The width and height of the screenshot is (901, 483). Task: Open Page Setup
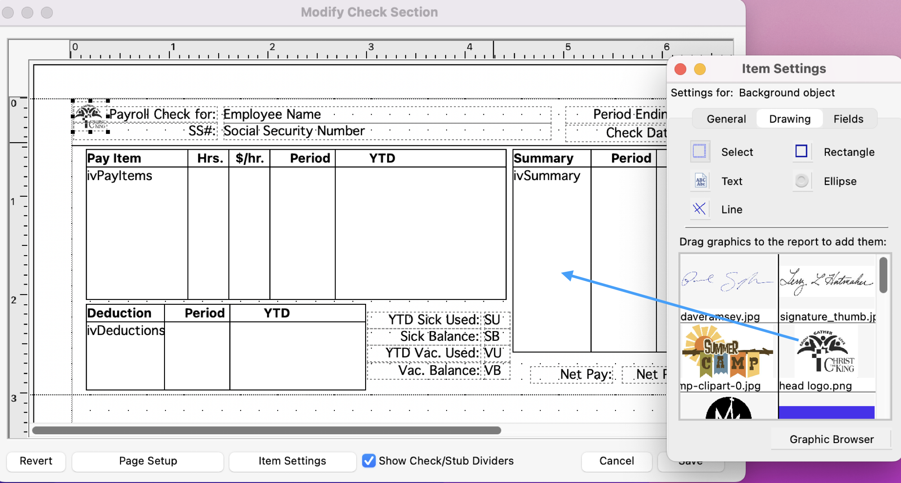coord(148,461)
